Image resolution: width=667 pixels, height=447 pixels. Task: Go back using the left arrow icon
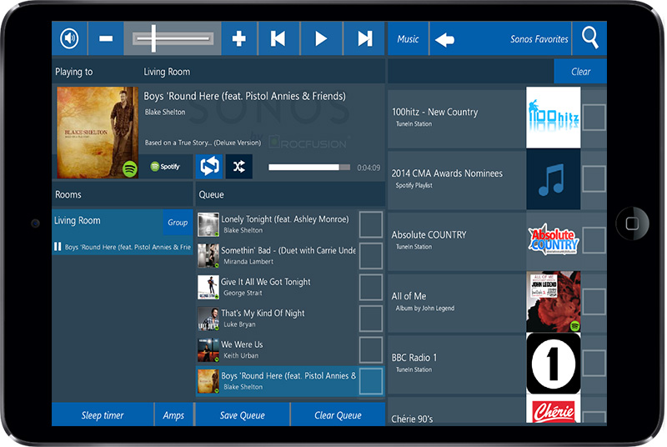click(445, 39)
